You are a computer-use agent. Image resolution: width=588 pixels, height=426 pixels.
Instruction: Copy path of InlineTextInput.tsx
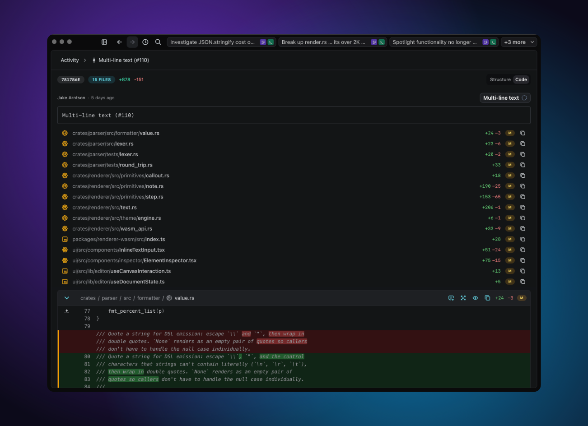(x=523, y=250)
